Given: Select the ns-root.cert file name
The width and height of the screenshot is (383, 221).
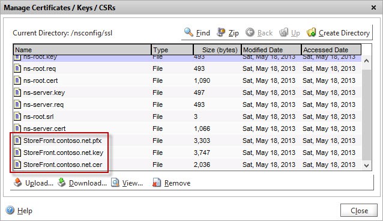Looking at the screenshot, I should pos(41,80).
